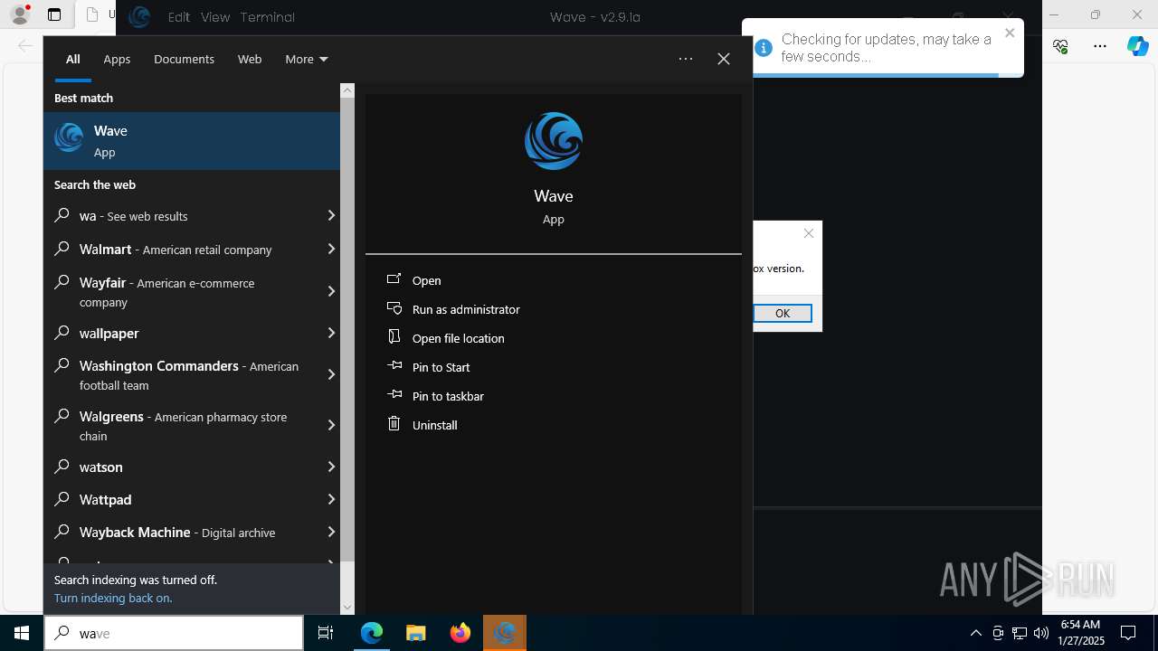Click the volume speaker icon in tray
Viewport: 1158px width, 651px height.
(x=1040, y=633)
